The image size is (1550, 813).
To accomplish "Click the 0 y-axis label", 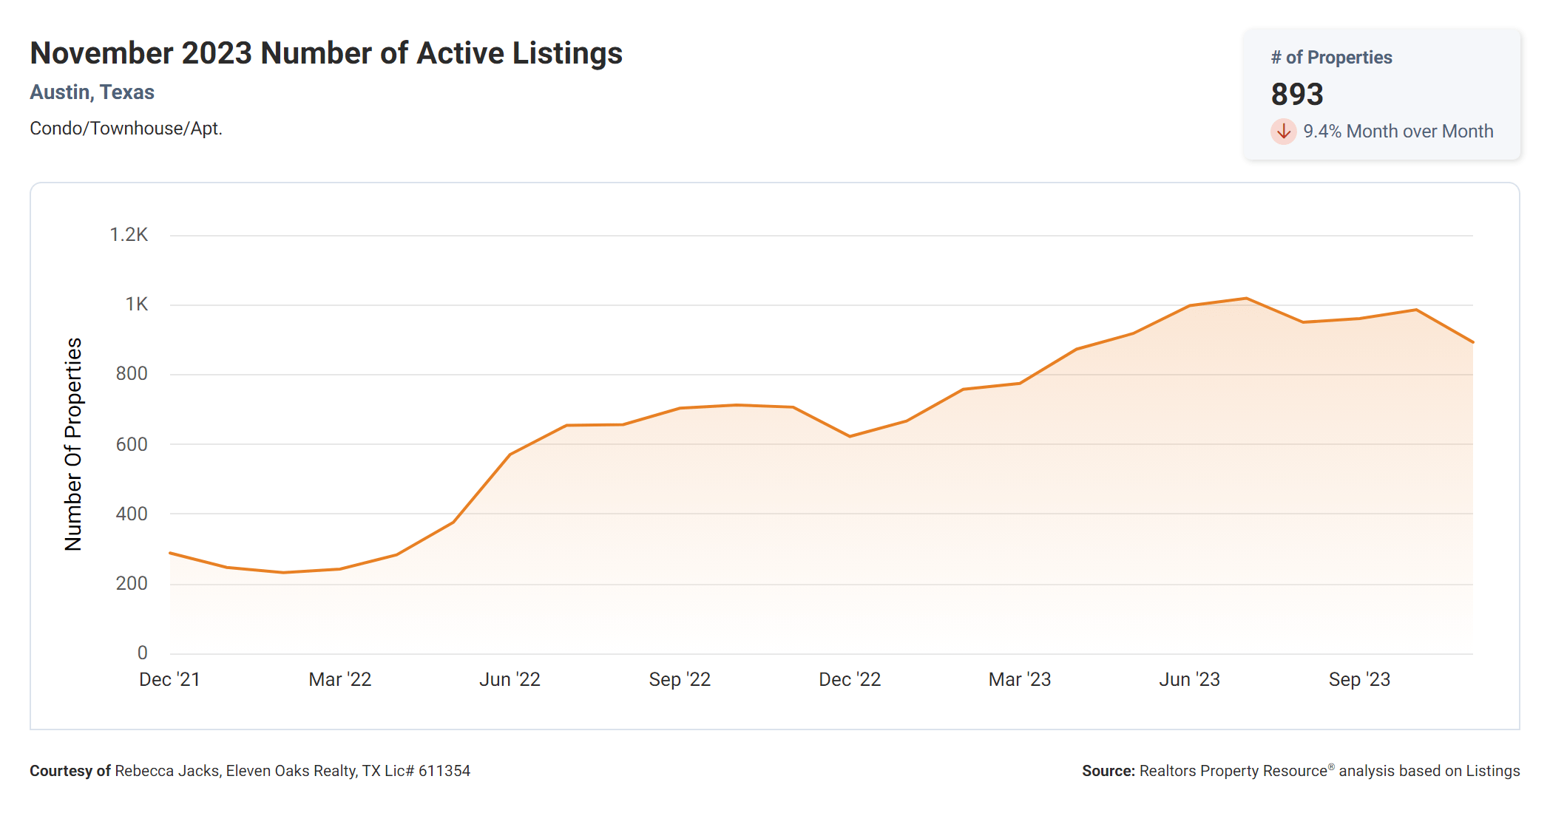I will 143,653.
